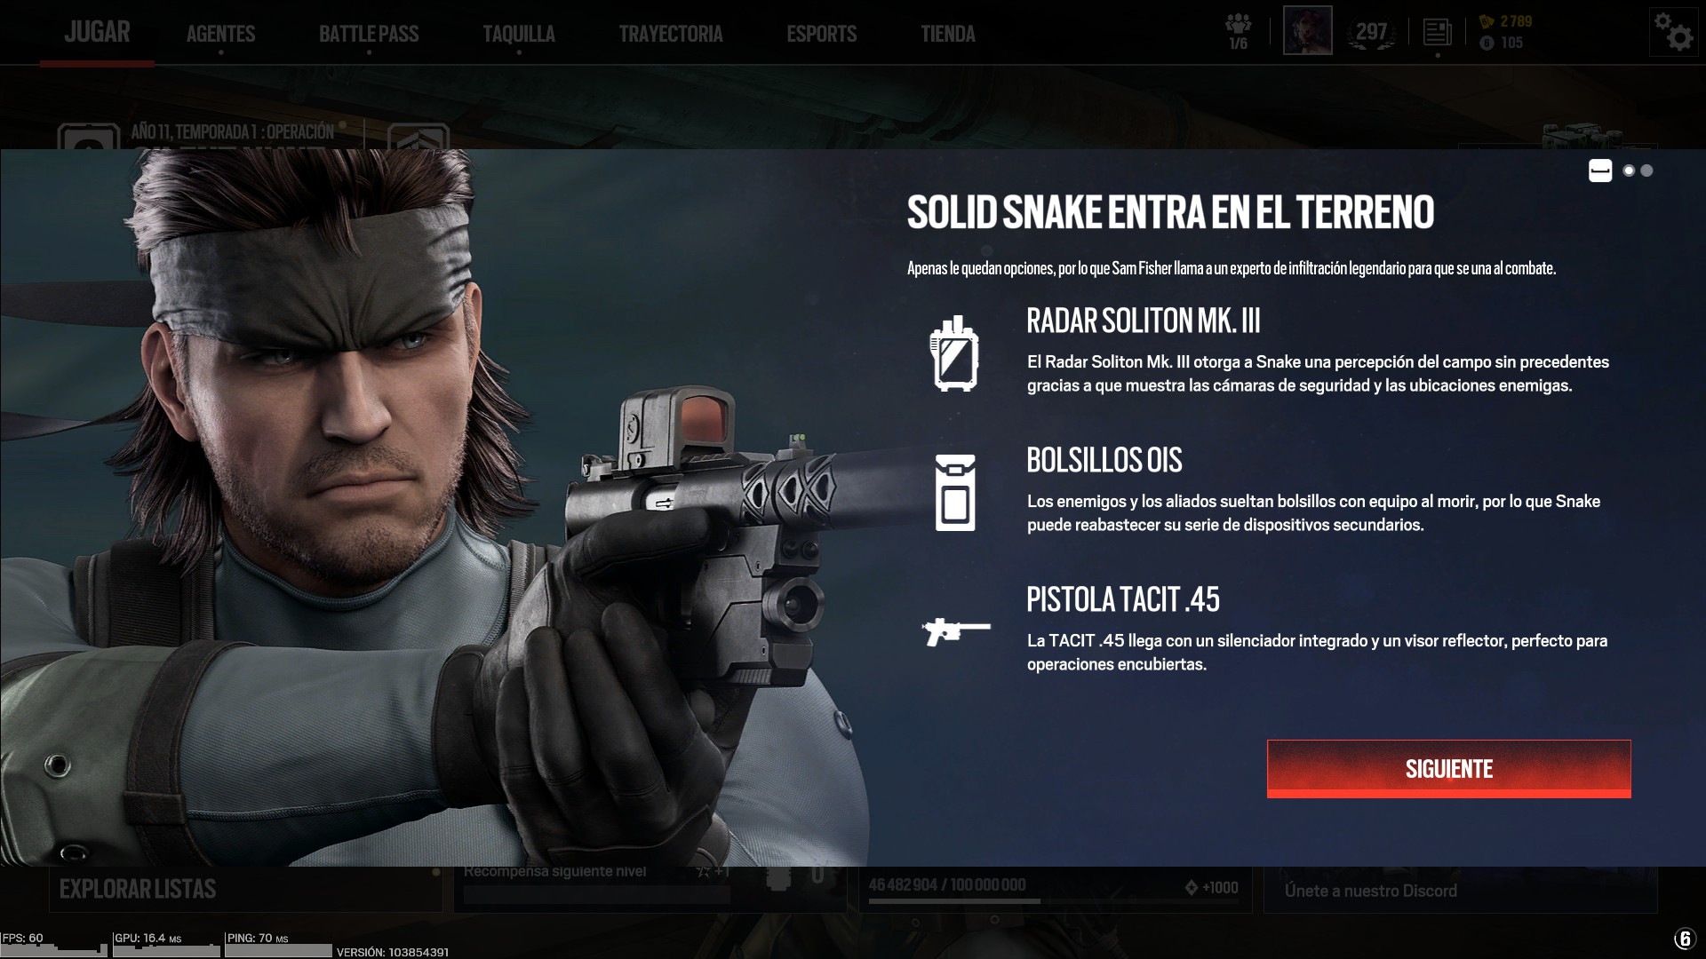1706x959 pixels.
Task: Click the Únete a nuestro Discord link
Action: point(1371,891)
